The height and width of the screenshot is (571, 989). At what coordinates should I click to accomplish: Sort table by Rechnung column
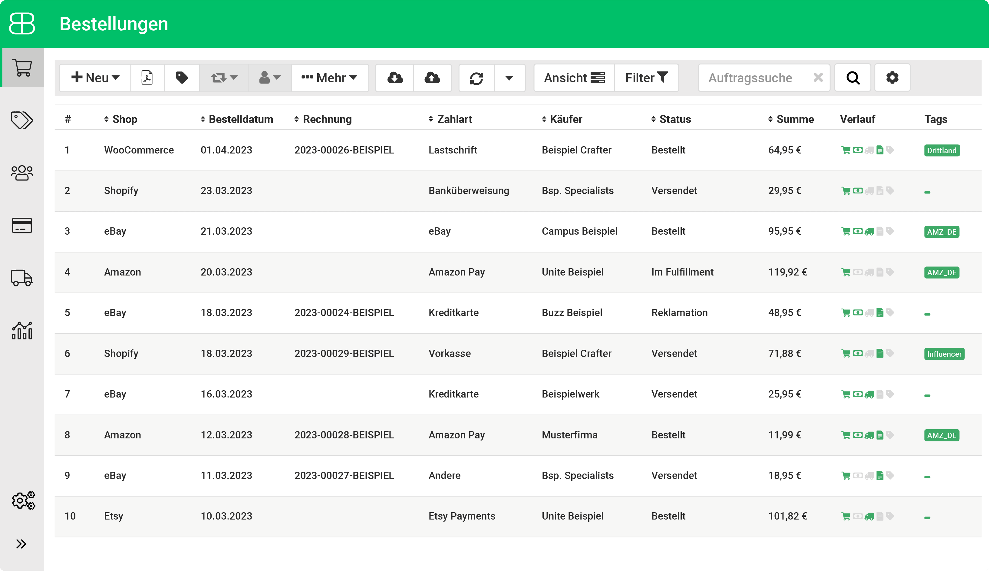click(323, 119)
